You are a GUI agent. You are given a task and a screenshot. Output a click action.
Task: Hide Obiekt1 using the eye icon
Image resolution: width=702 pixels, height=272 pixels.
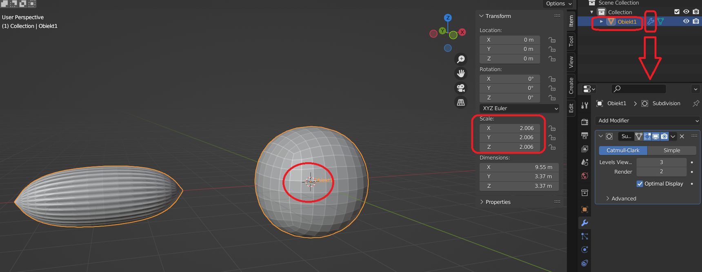(x=686, y=21)
